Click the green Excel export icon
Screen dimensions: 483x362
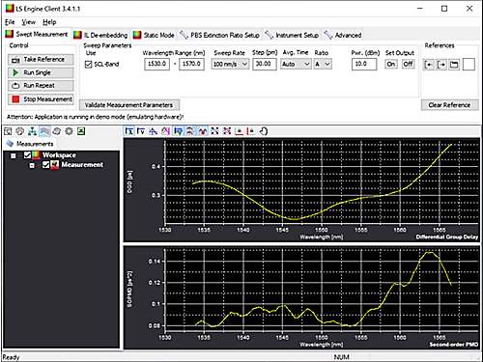tap(81, 131)
